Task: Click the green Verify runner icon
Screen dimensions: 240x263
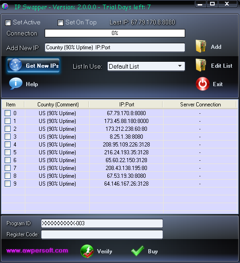Action: [87, 251]
